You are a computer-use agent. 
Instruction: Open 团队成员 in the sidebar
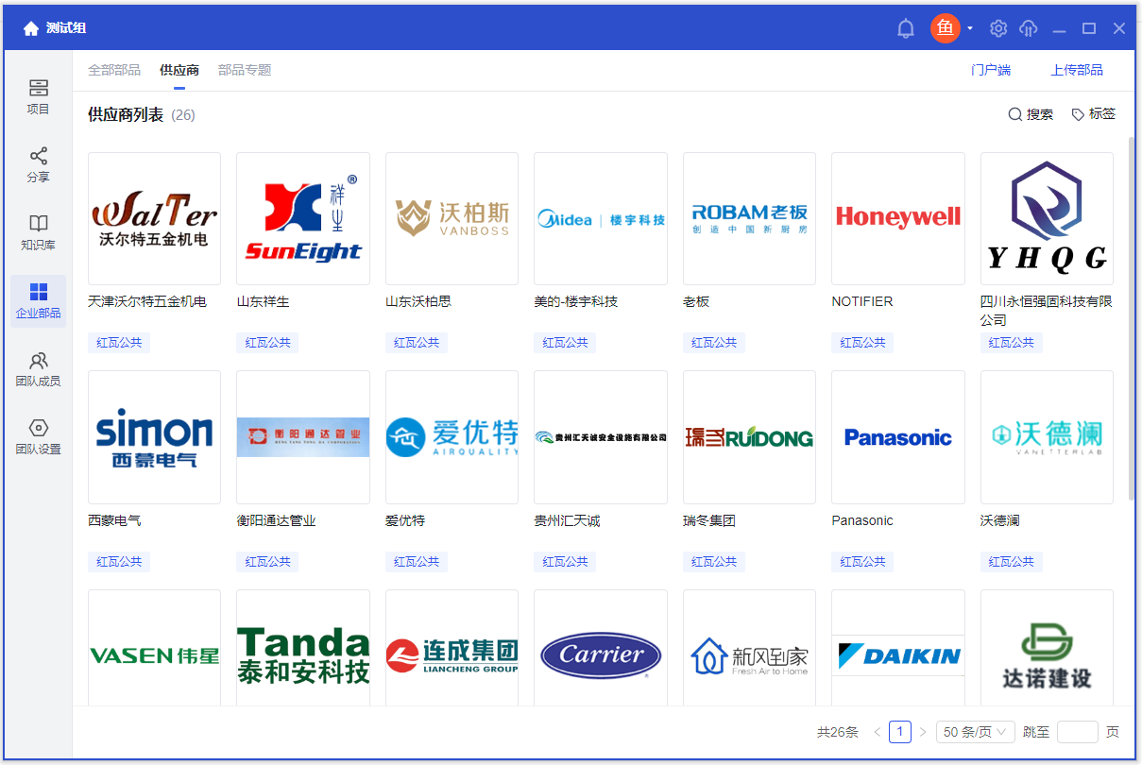(38, 369)
